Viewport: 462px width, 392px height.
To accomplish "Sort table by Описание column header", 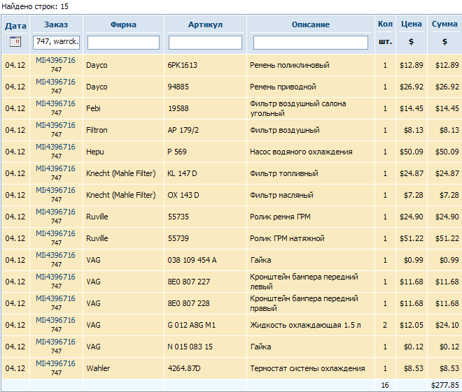I will point(311,24).
